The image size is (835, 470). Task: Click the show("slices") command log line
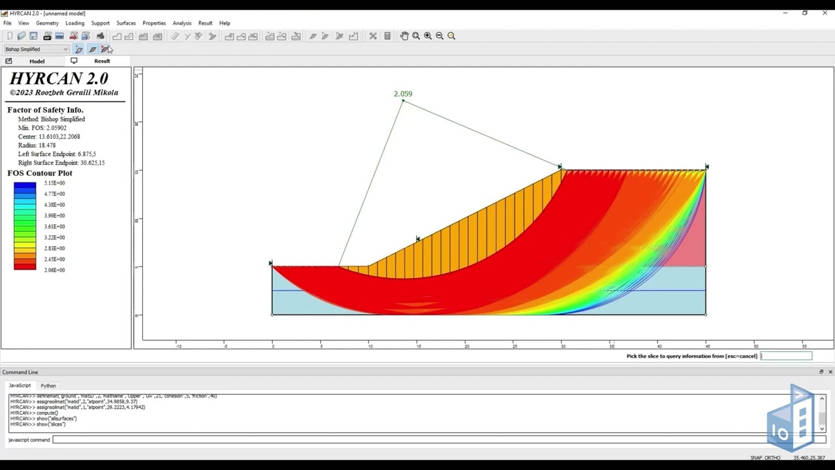[x=38, y=424]
